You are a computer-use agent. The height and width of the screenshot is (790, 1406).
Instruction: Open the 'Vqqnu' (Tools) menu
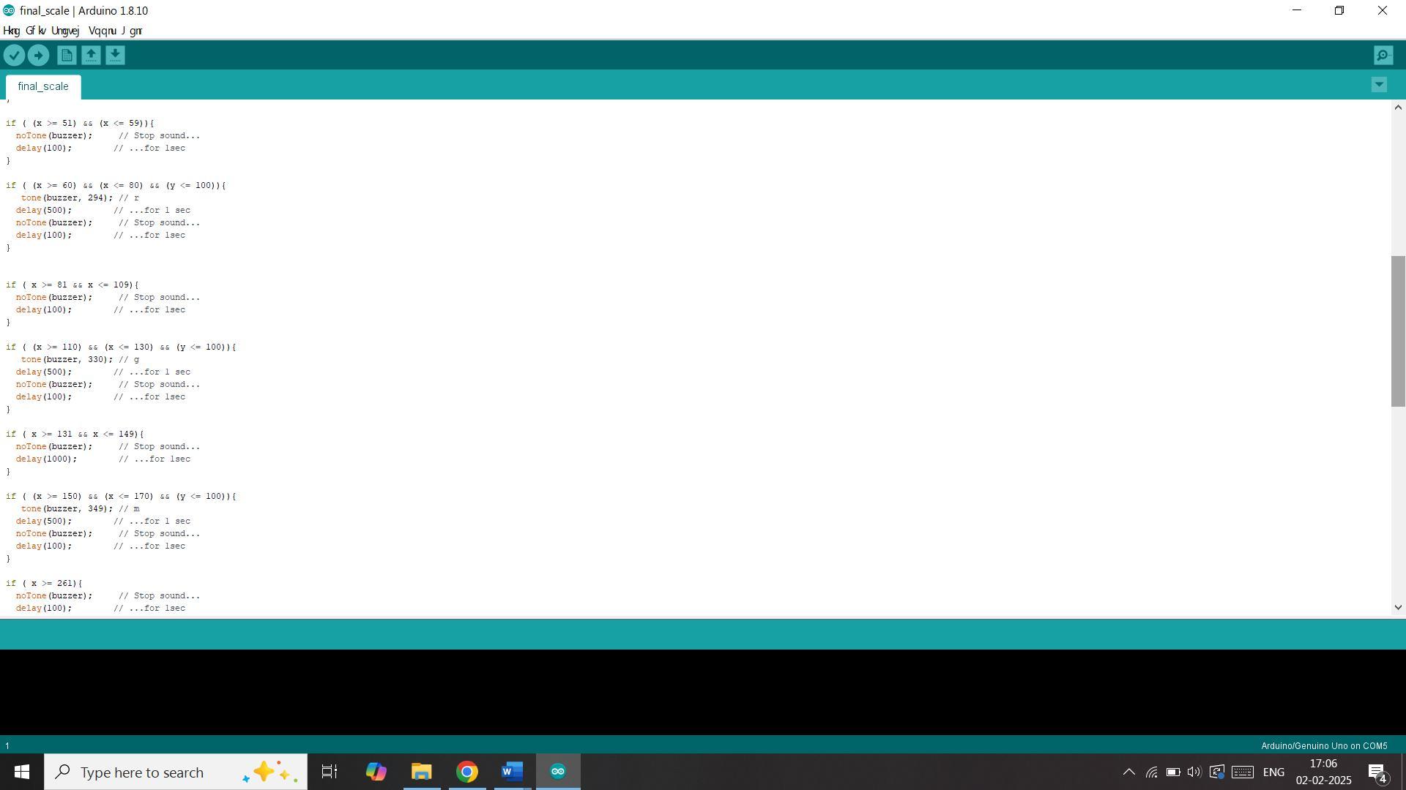102,31
